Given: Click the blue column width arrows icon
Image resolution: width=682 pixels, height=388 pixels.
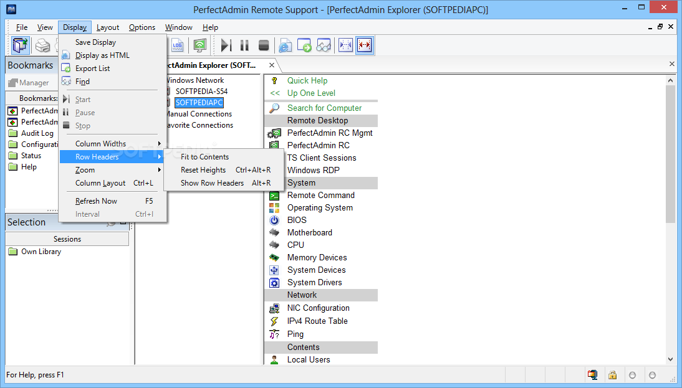Looking at the screenshot, I should [345, 45].
